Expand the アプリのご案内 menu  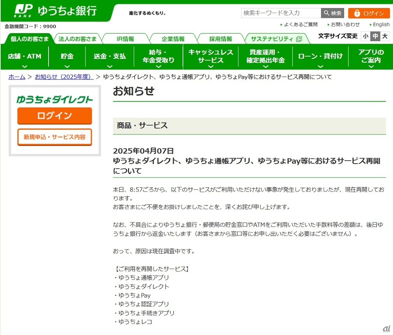pos(371,57)
